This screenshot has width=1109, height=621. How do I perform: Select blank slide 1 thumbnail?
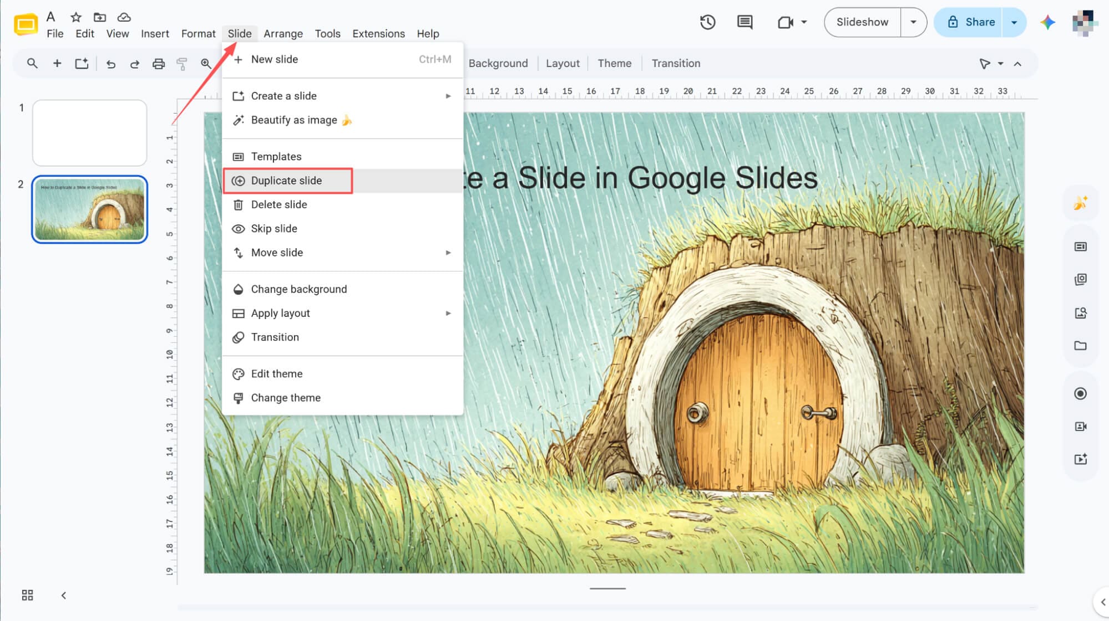[89, 133]
